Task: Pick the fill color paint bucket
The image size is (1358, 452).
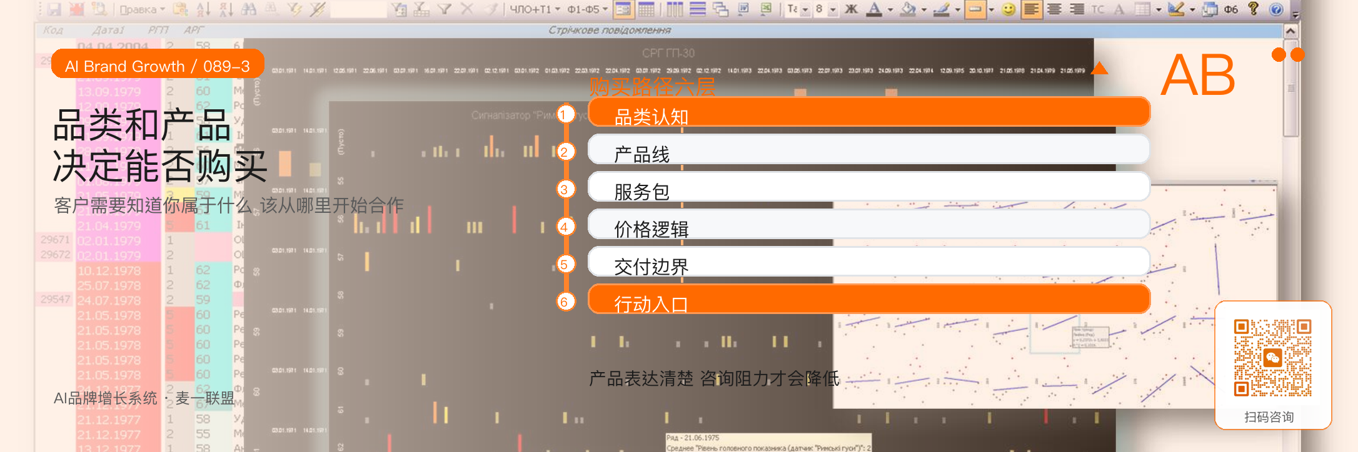Action: tap(908, 9)
